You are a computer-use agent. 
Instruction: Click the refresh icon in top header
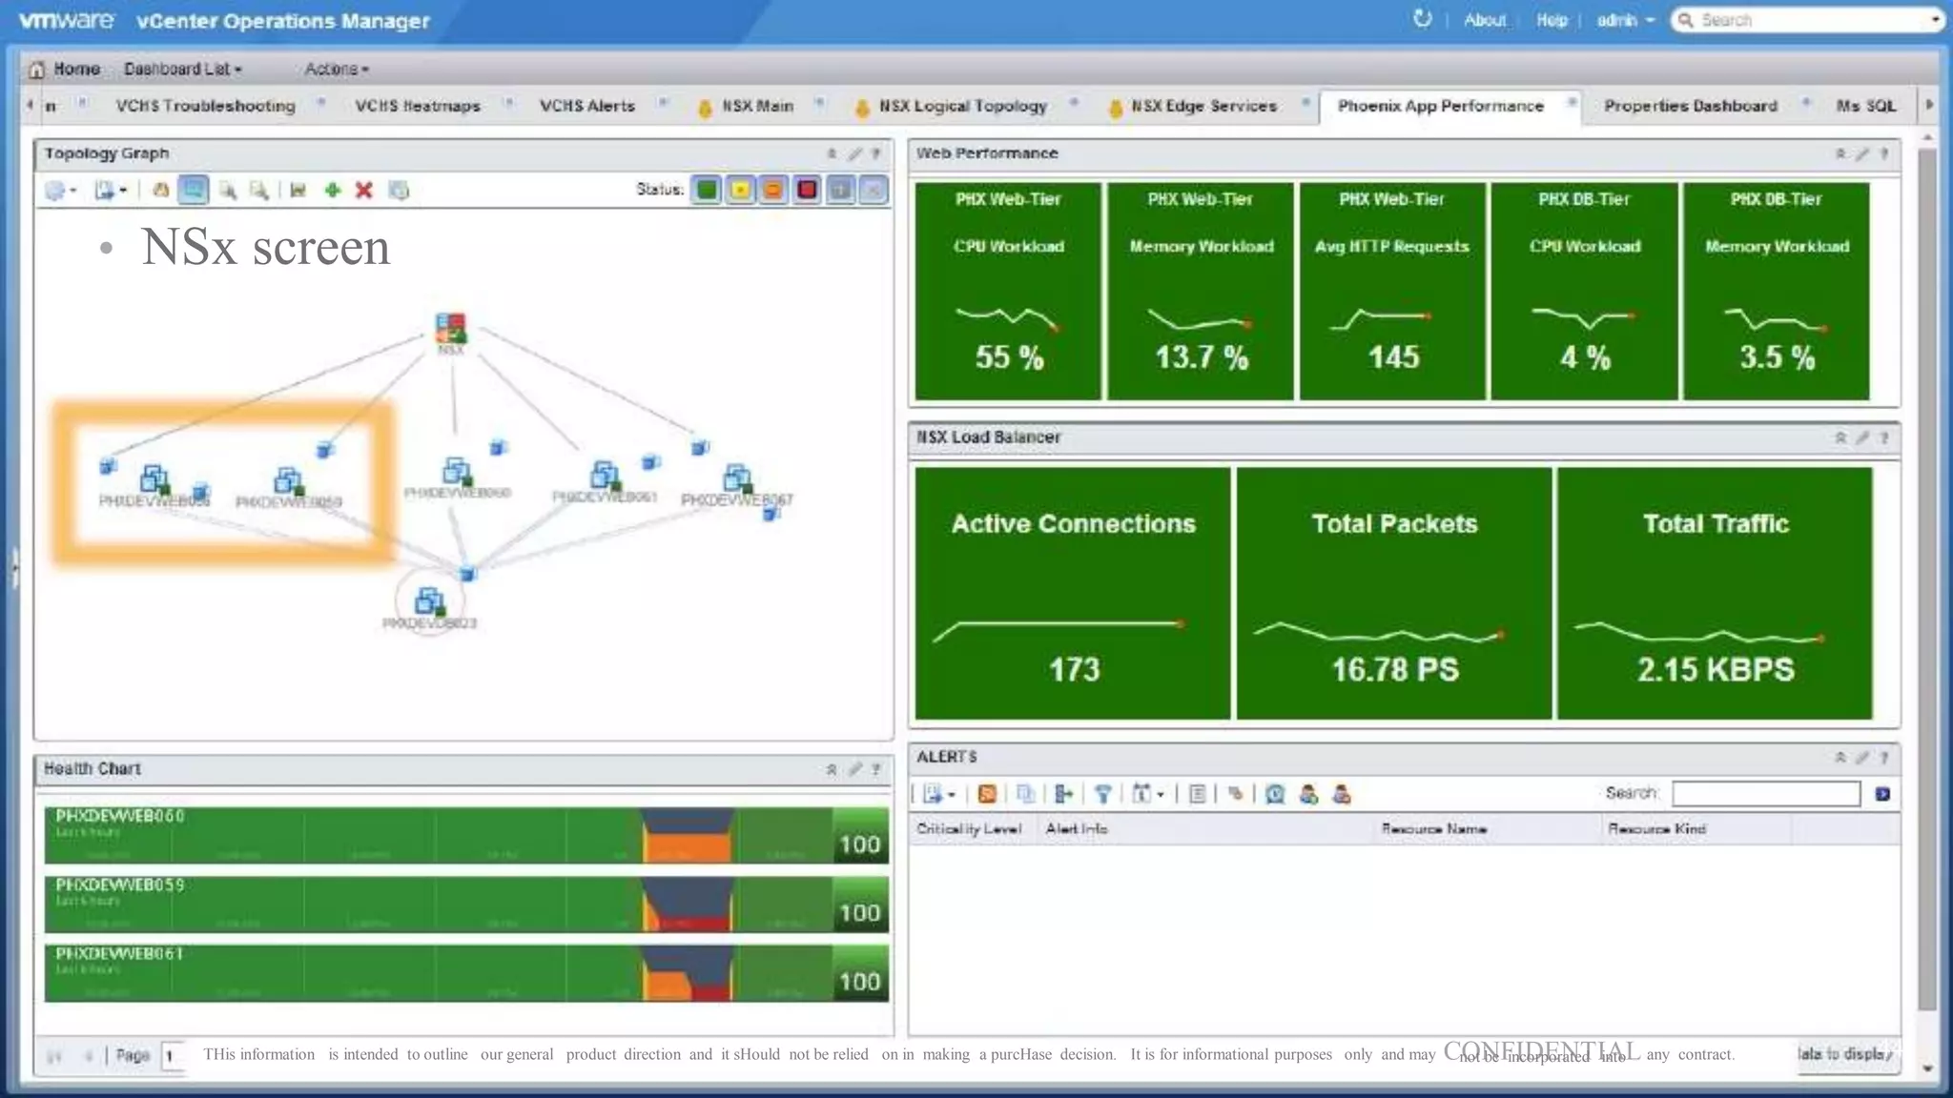pyautogui.click(x=1422, y=19)
